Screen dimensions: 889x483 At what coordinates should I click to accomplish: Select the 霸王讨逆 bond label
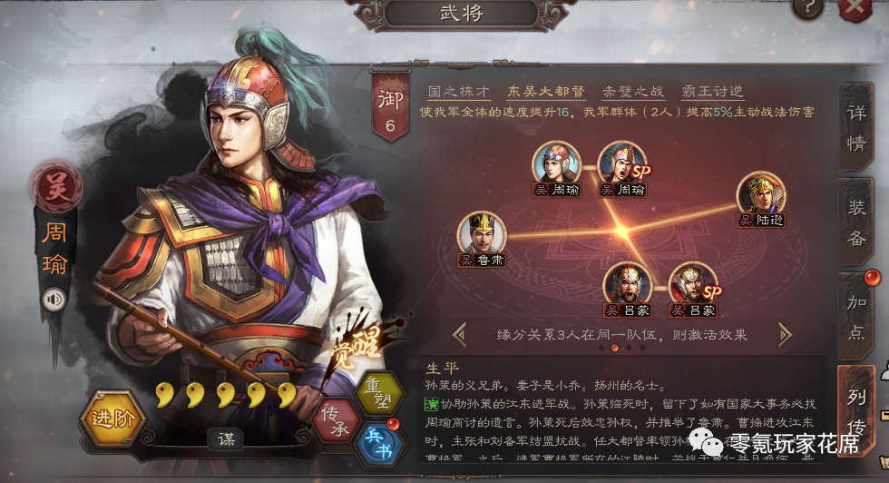[x=712, y=92]
